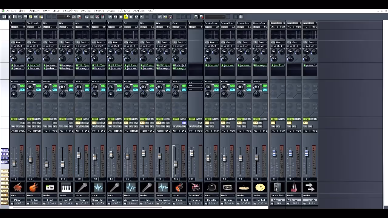
Task: Click the Sarah track's microphone icon
Action: 82,188
